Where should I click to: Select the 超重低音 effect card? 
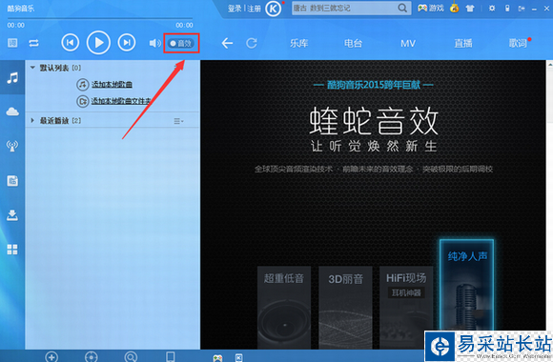coord(284,308)
